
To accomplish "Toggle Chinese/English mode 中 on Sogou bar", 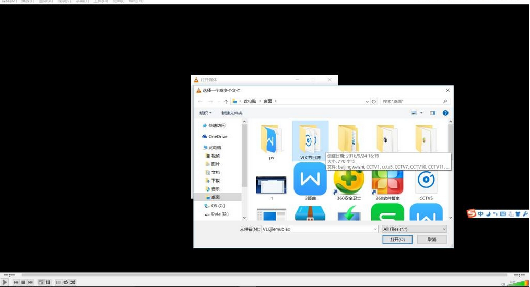I will pos(480,214).
